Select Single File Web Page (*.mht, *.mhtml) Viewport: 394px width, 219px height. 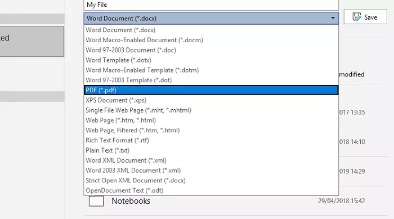pos(211,110)
